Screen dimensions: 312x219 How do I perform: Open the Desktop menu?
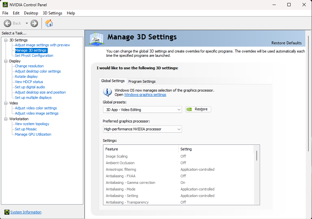31,13
